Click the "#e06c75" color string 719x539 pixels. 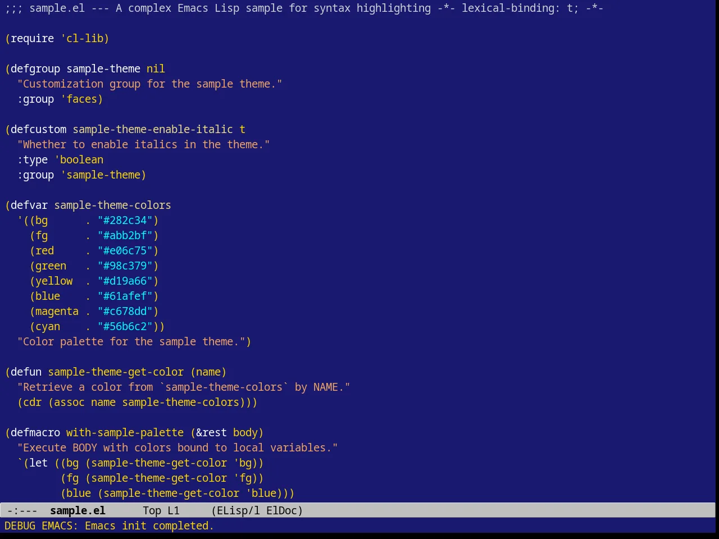click(125, 250)
